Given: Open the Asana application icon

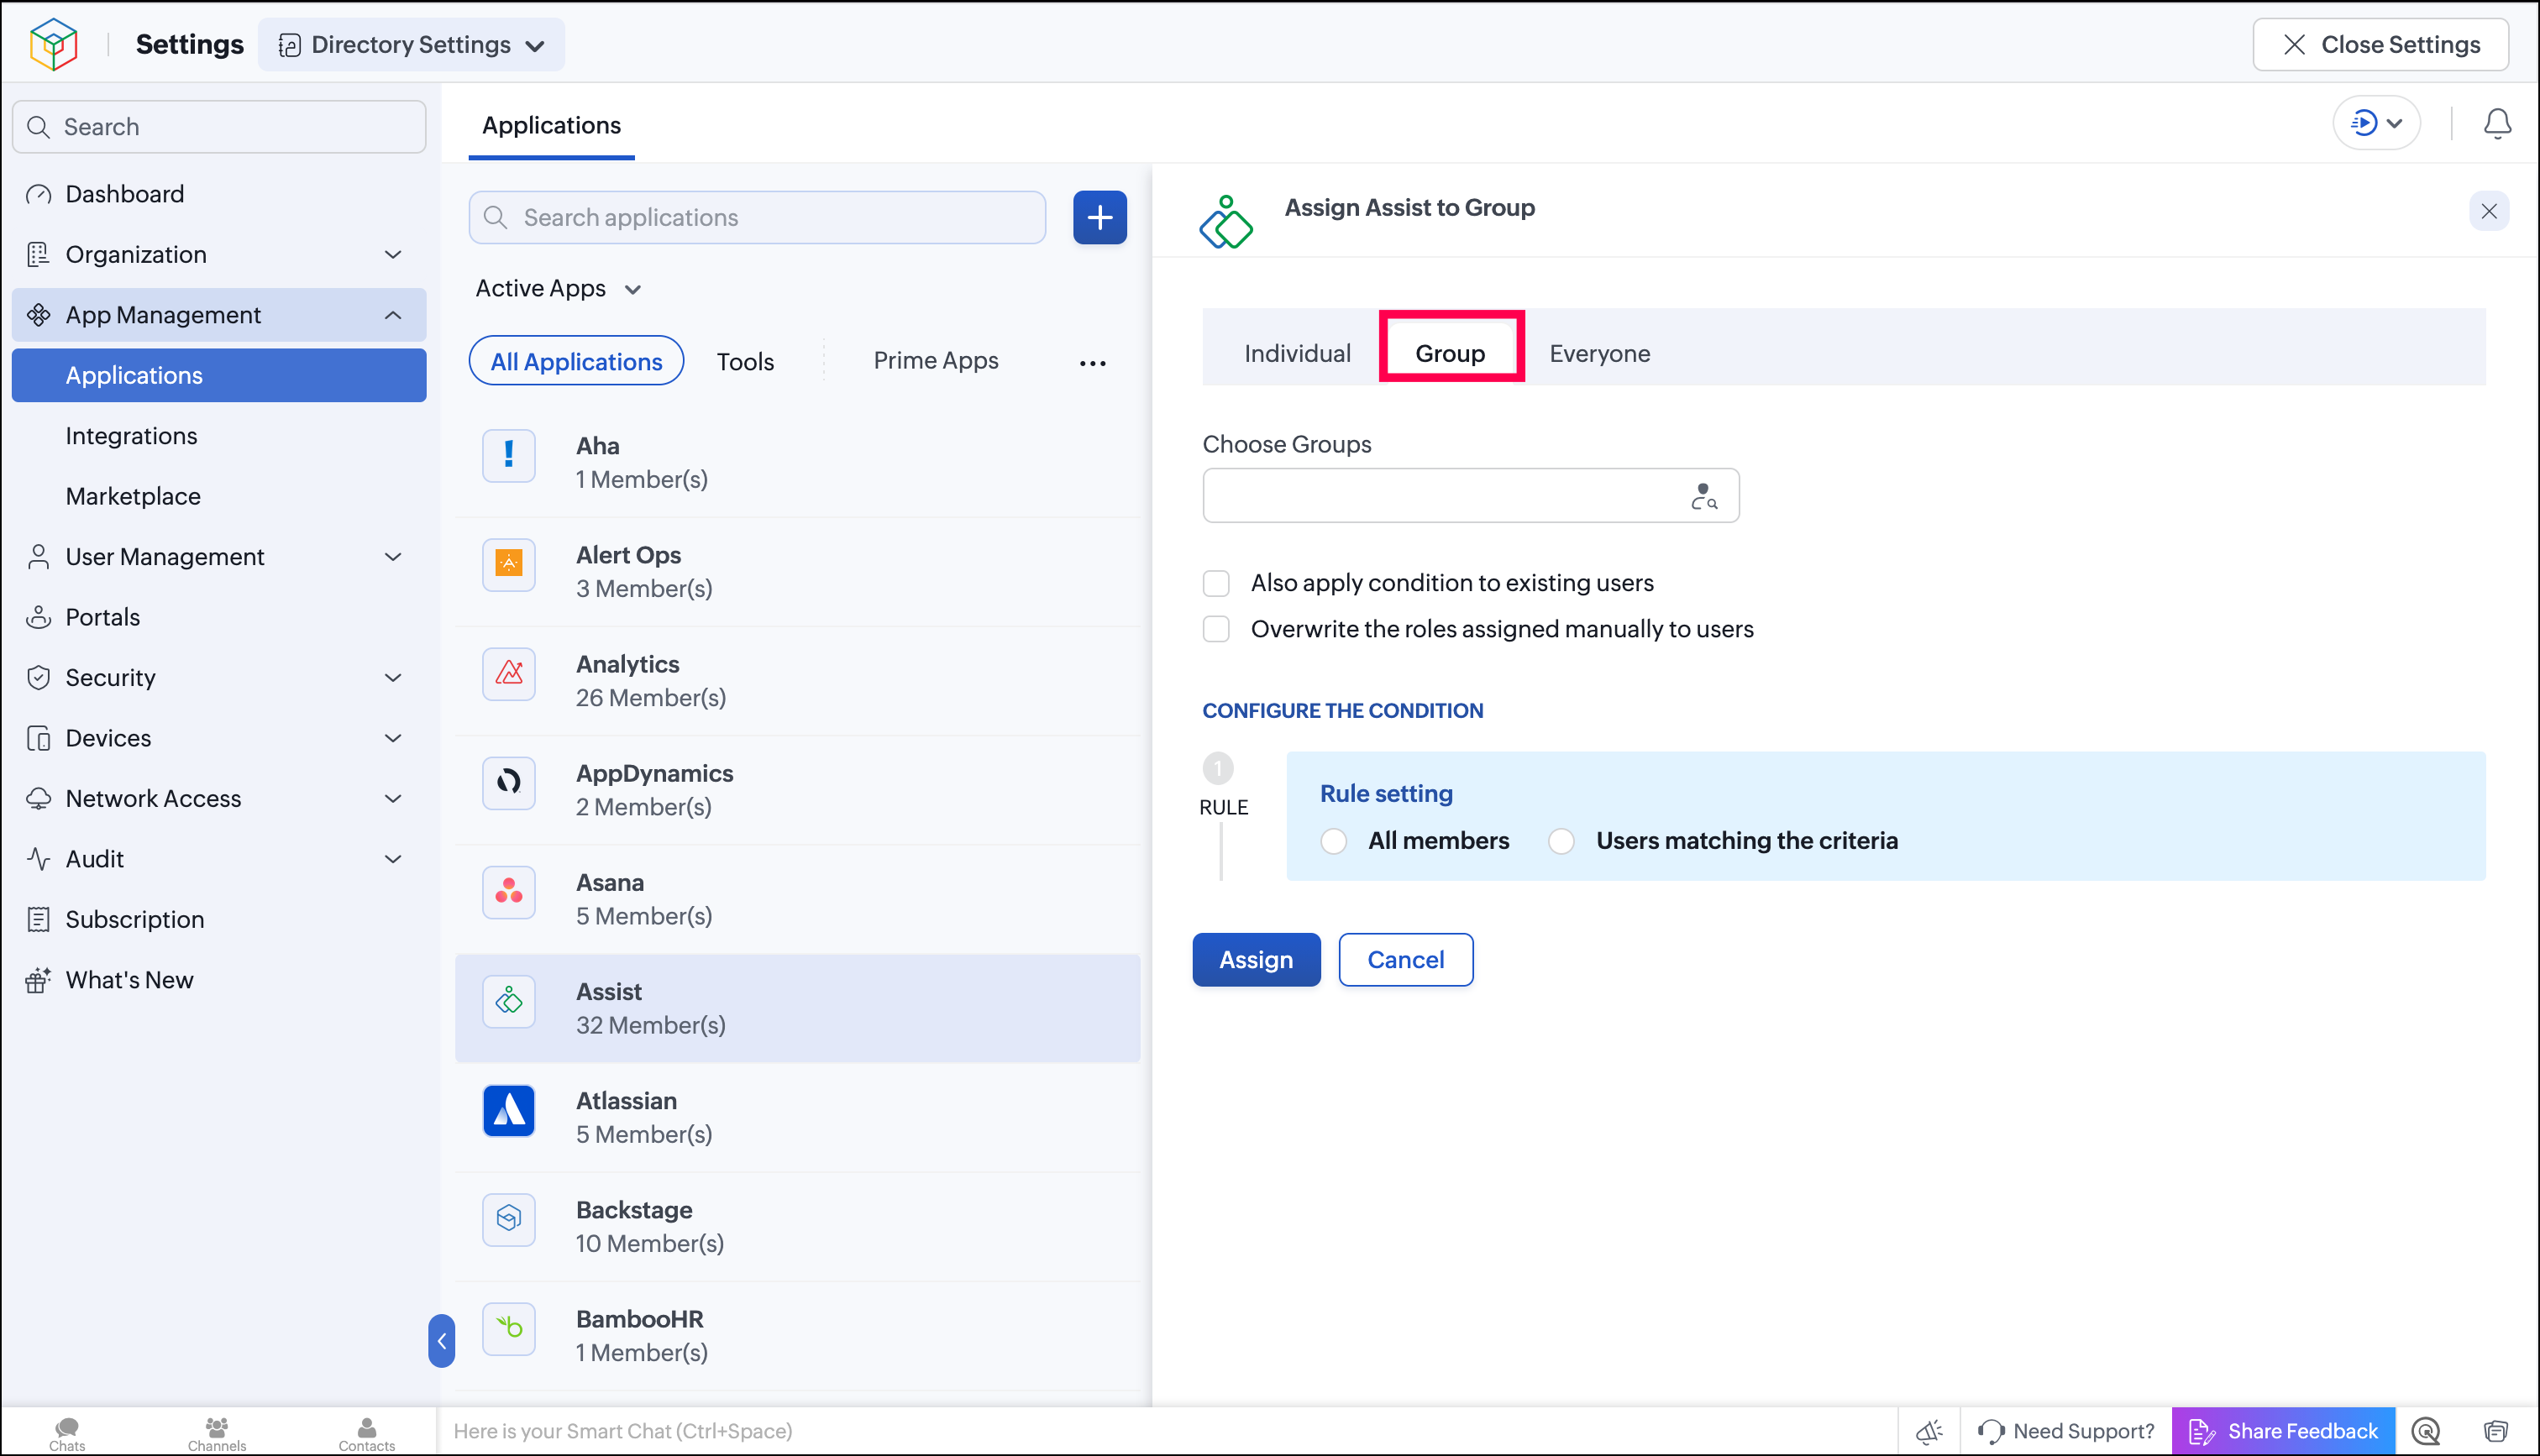Looking at the screenshot, I should (x=509, y=891).
